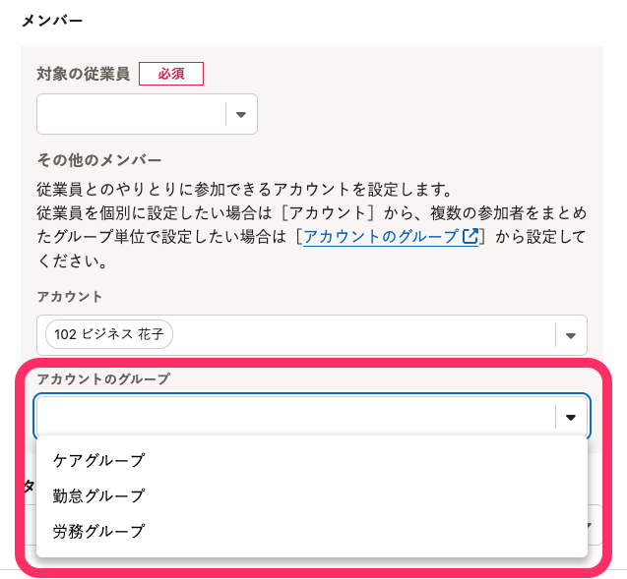Click the description text about 従業員とのやりとり

pyautogui.click(x=236, y=189)
